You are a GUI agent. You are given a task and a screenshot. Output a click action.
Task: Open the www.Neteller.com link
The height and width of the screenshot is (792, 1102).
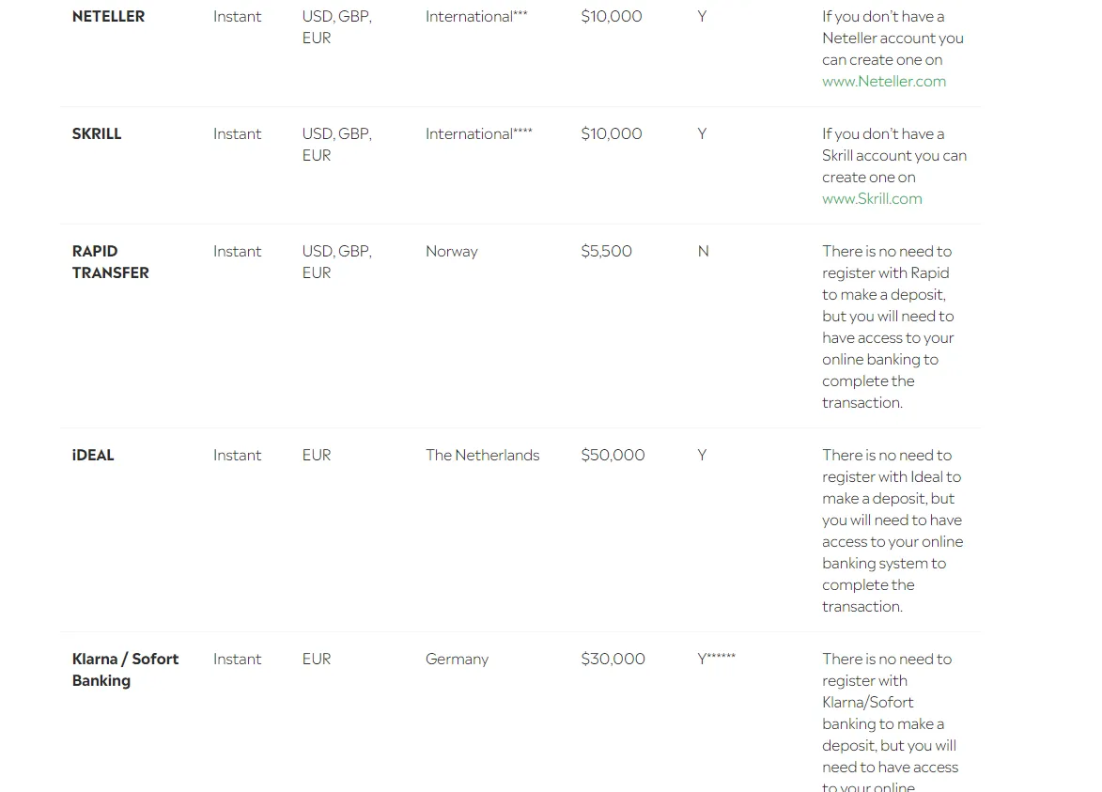(883, 82)
